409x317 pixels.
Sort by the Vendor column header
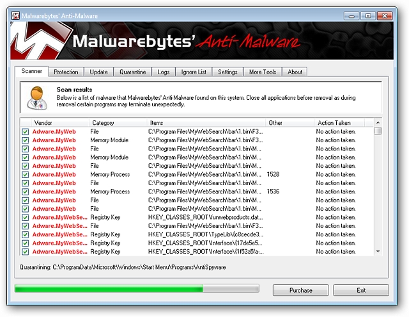[60, 123]
